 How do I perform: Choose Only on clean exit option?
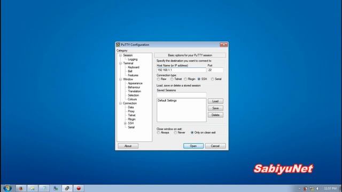pos(192,133)
